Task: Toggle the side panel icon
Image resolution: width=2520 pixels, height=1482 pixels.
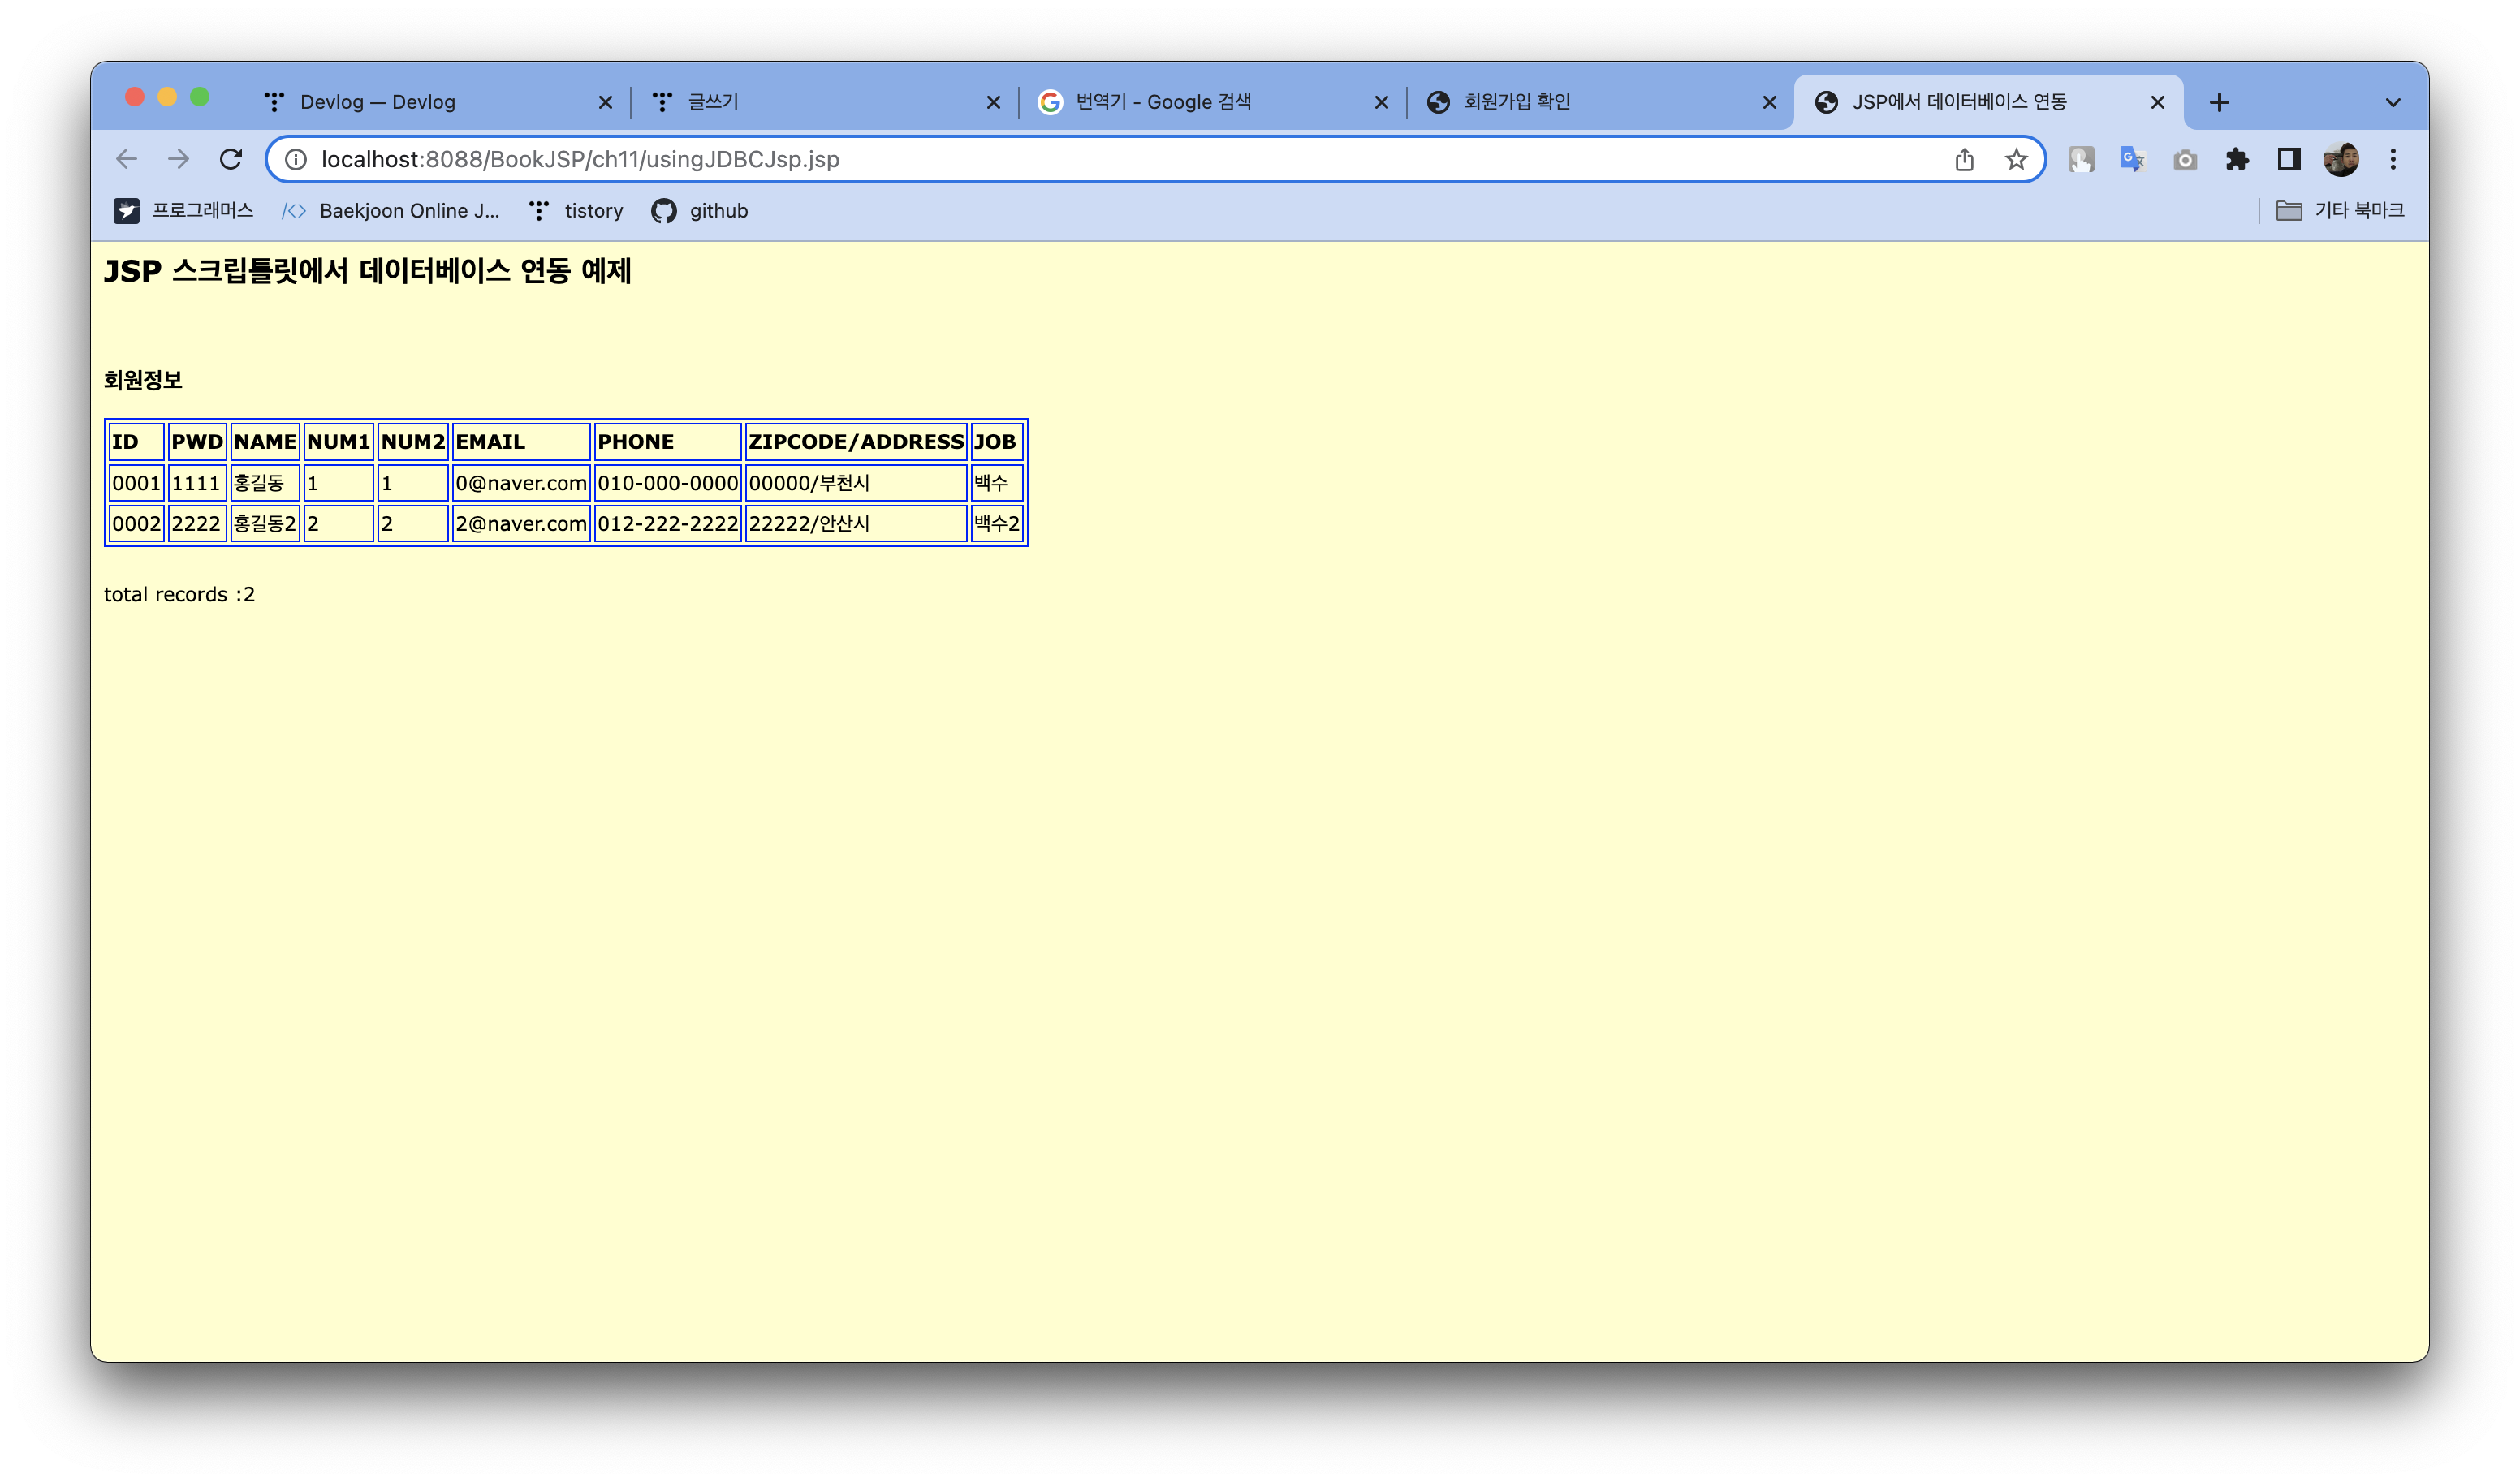Action: click(x=2289, y=159)
